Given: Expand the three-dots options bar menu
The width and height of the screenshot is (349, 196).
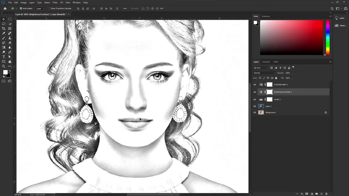Looking at the screenshot, I should (x=125, y=8).
